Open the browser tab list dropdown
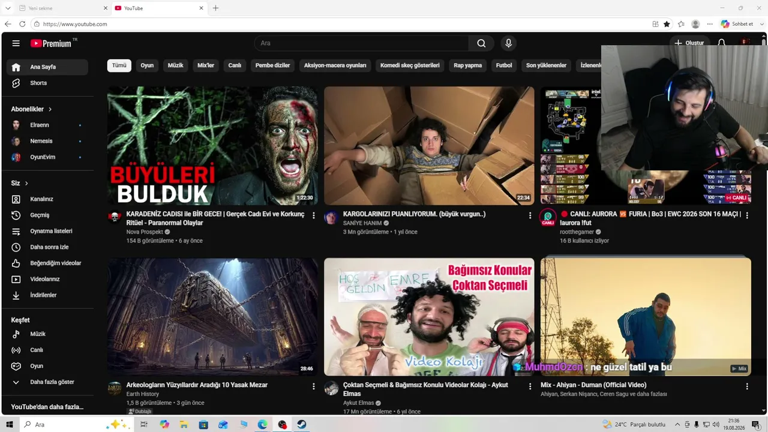 click(8, 8)
